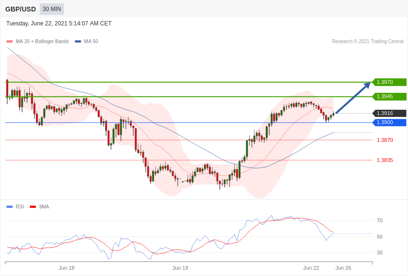Viewport: 408px width, 276px height.
Task: Click the Jun 26 date marker
Action: pyautogui.click(x=343, y=268)
